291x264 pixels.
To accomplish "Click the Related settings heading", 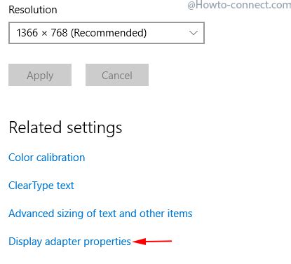I will click(65, 128).
